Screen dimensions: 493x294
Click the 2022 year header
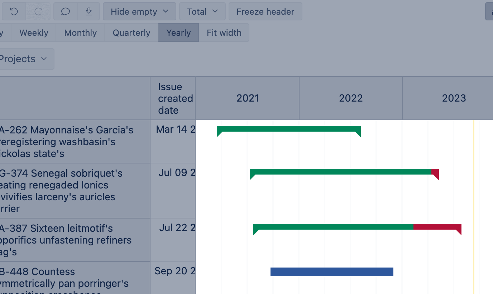click(x=350, y=98)
